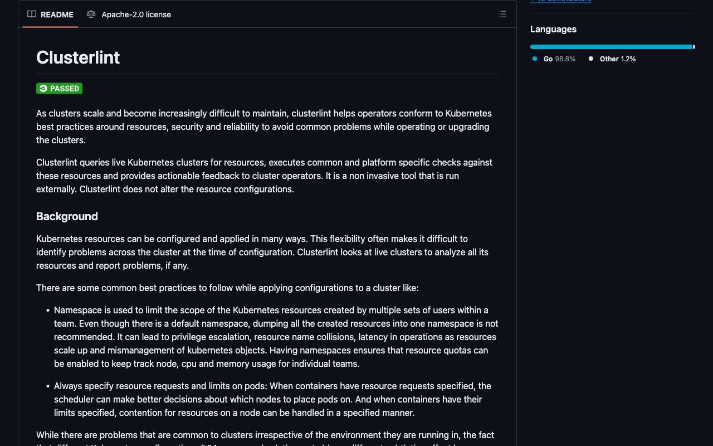Open the README outline menu icon

coord(502,14)
